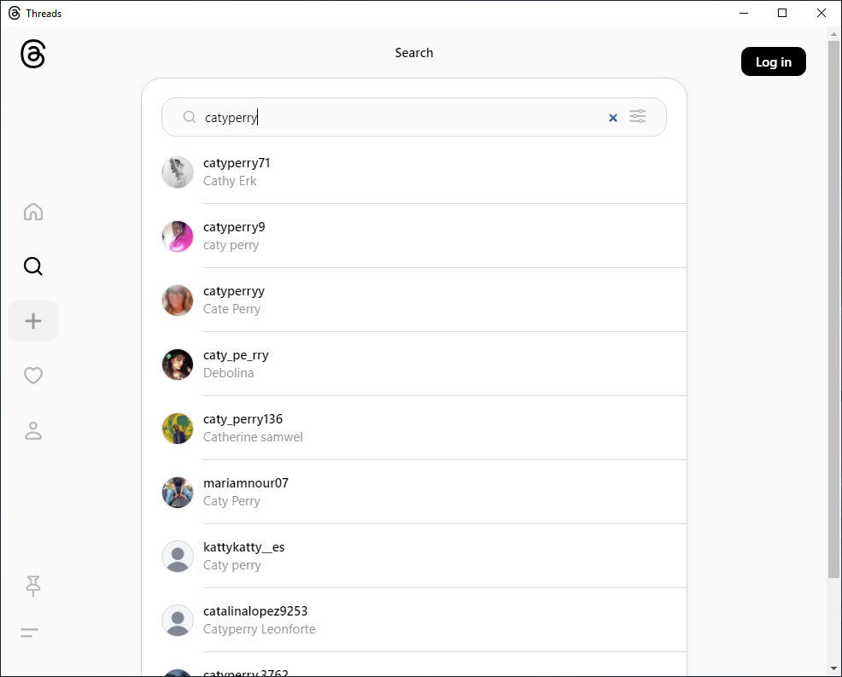
Task: Click the Log in button
Action: pos(774,61)
